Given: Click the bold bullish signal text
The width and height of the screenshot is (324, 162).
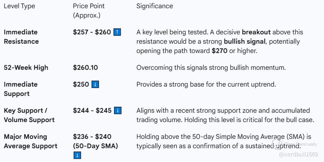Looking at the screenshot, I should (x=244, y=41).
